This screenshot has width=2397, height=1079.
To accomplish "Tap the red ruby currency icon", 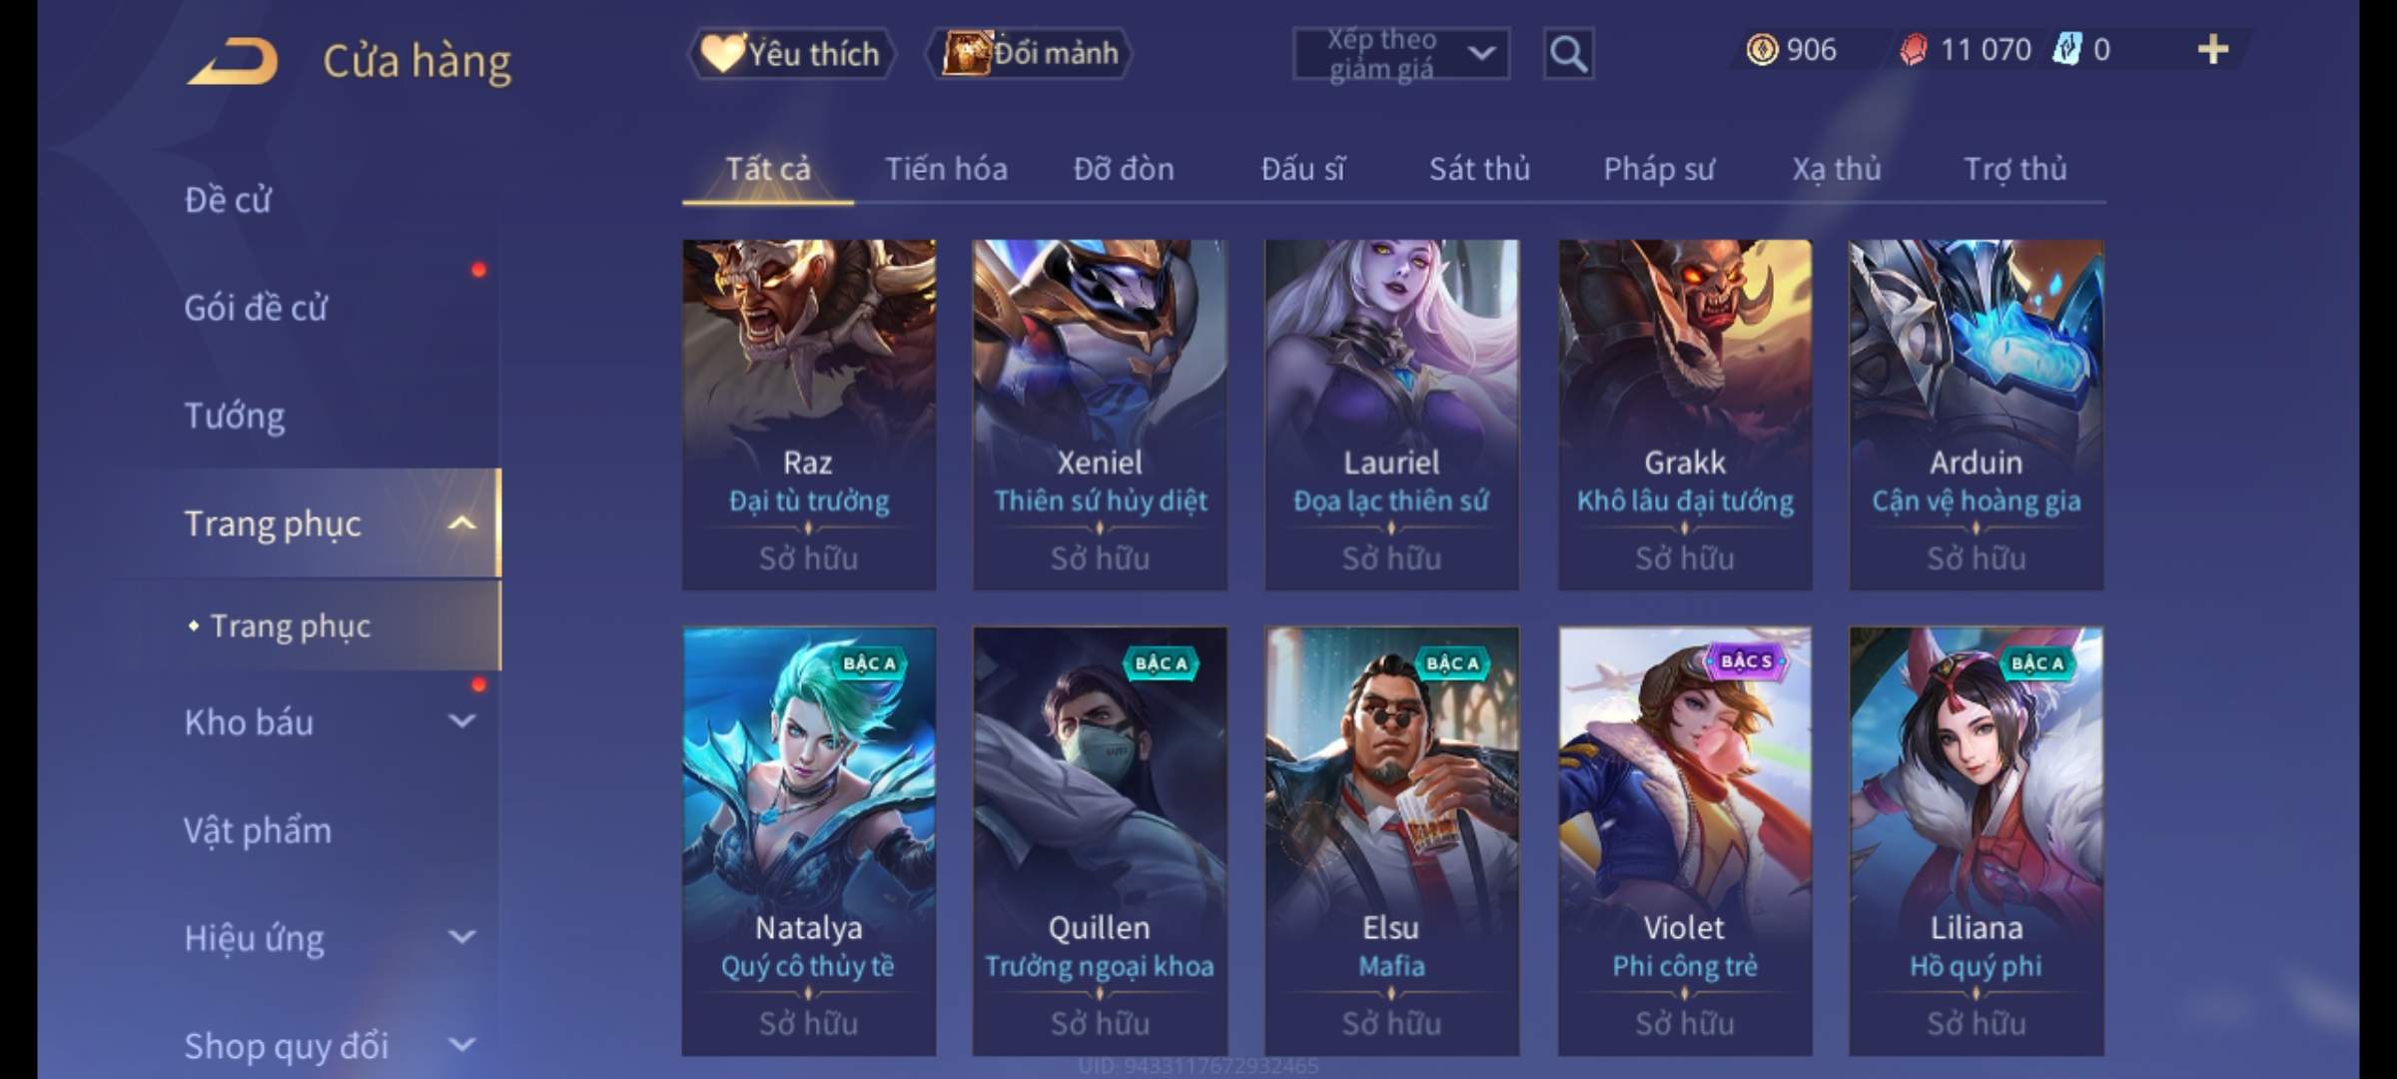I will tap(1913, 49).
